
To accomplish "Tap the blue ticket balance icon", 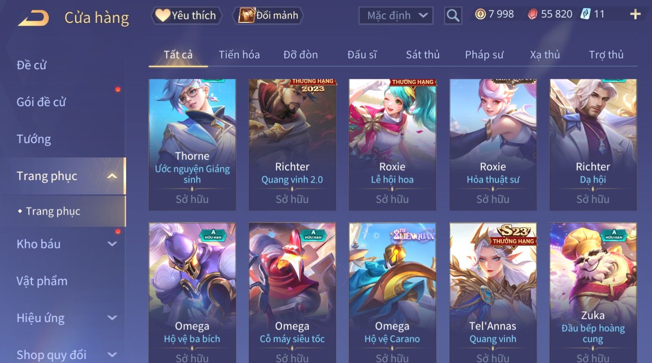I will 585,14.
